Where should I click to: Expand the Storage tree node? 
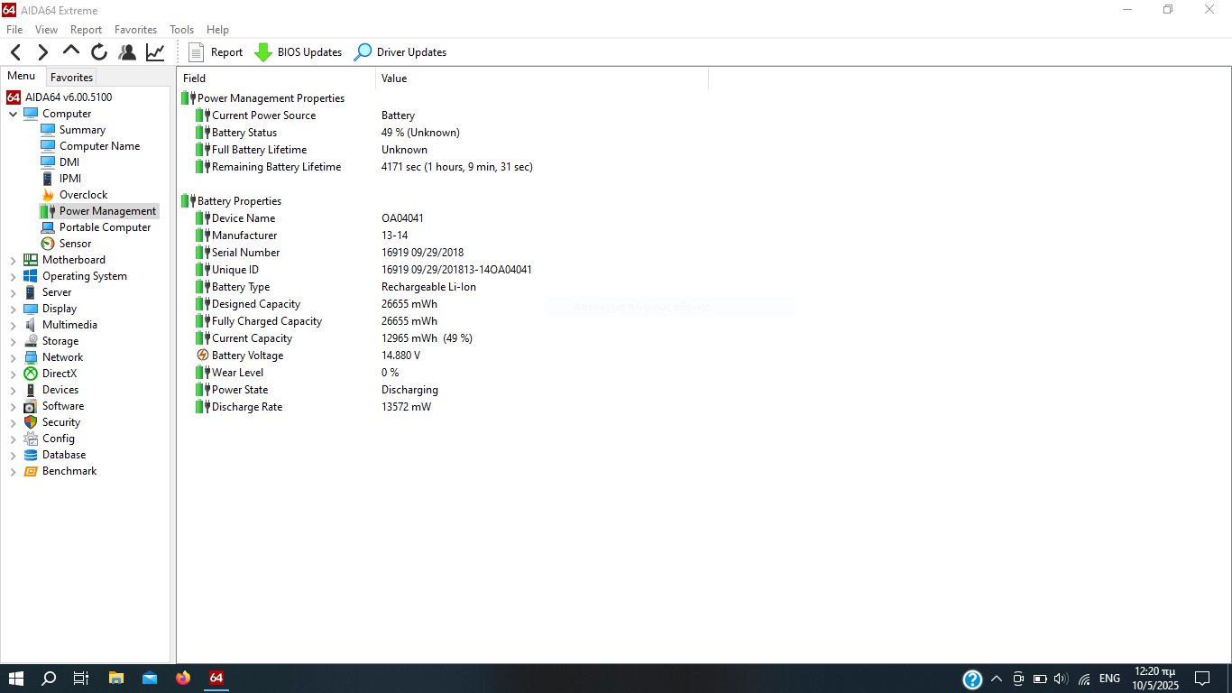[x=13, y=341]
